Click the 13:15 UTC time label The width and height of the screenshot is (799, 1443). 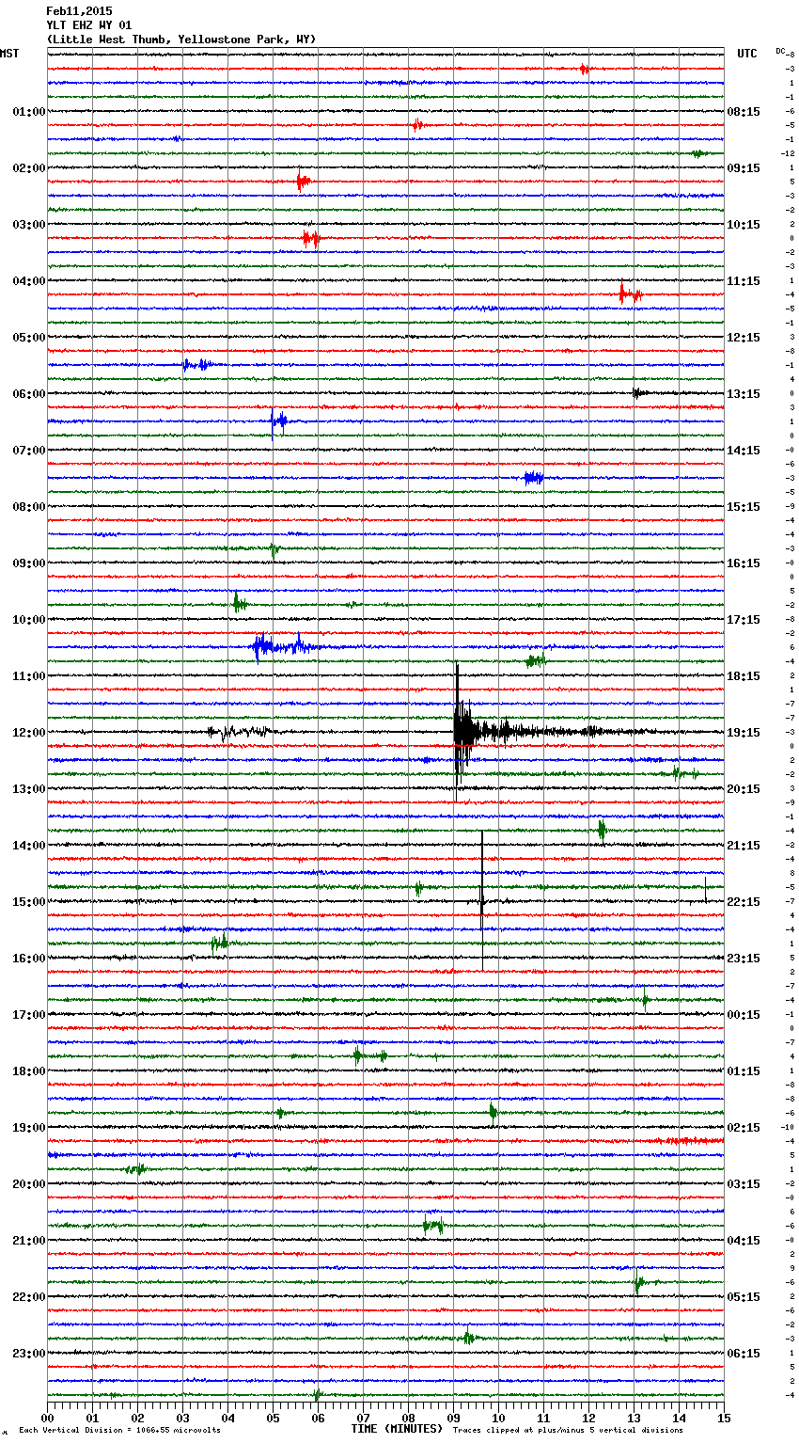[x=744, y=394]
